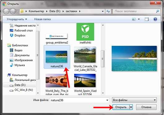Image resolution: width=164 pixels, height=115 pixels.
Task: Click the Chrome icon in dialog title bar
Action: (x=4, y=4)
